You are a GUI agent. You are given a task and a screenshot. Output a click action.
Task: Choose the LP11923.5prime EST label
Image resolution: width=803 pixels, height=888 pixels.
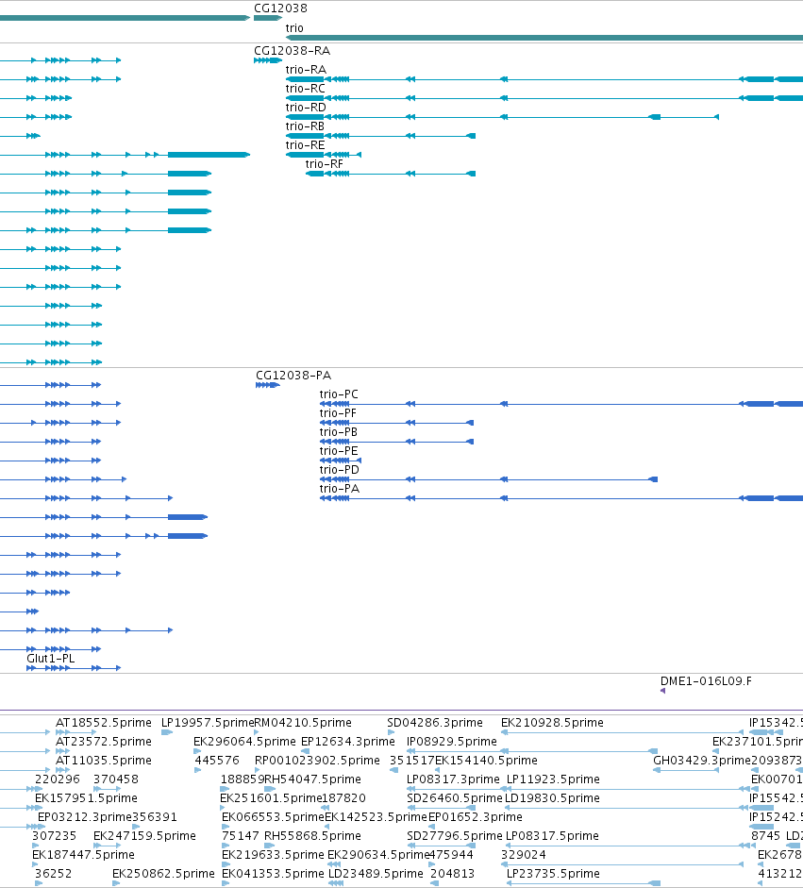tap(553, 779)
